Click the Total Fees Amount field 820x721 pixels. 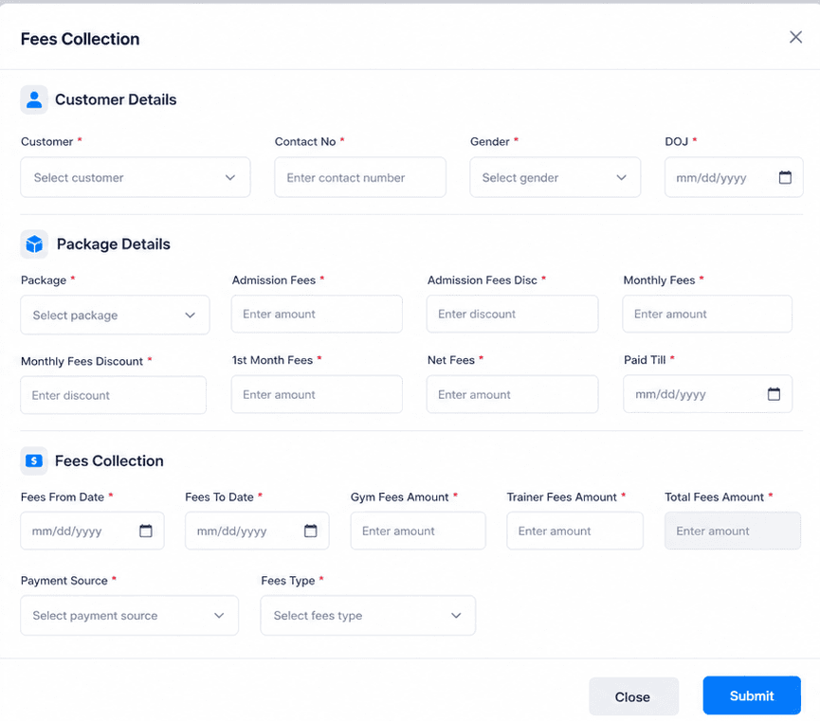pyautogui.click(x=733, y=531)
